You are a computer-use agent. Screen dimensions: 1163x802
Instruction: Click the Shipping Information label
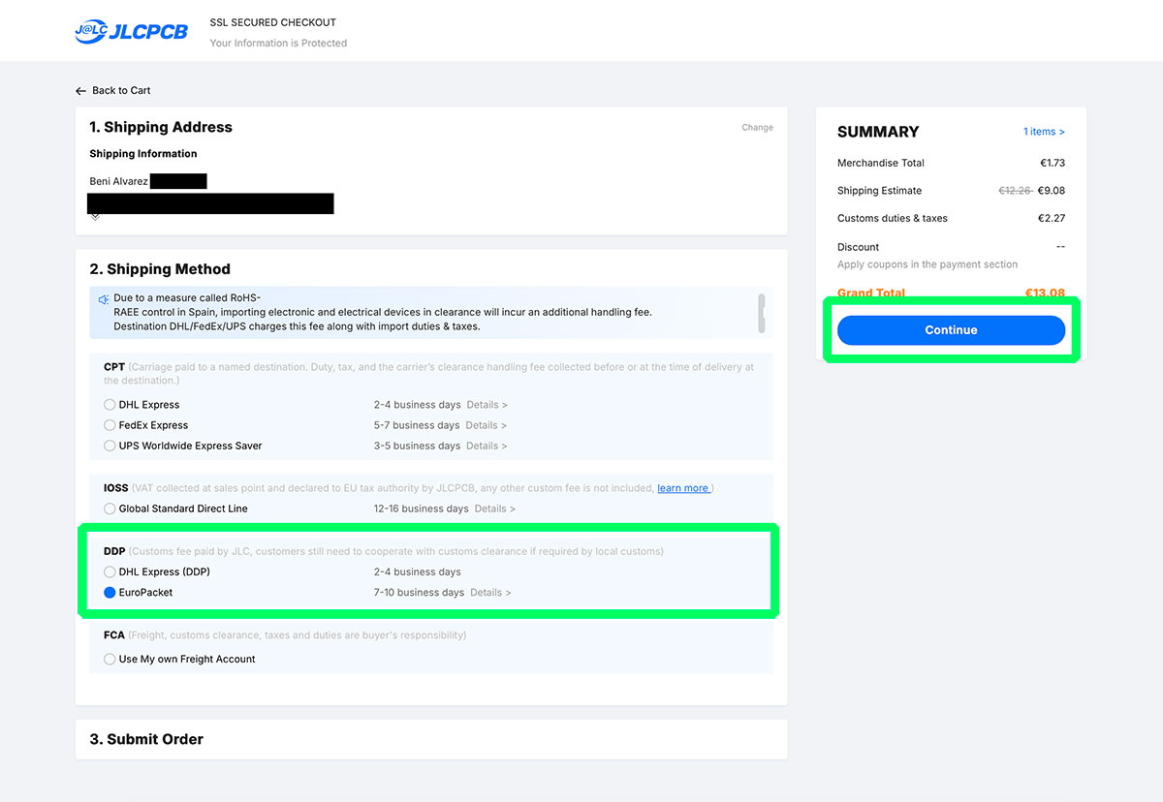tap(143, 154)
